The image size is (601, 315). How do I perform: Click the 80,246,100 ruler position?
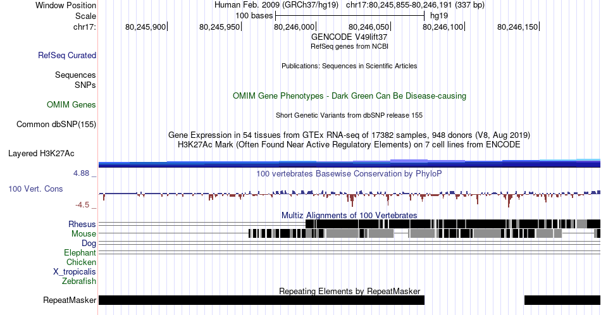point(443,27)
